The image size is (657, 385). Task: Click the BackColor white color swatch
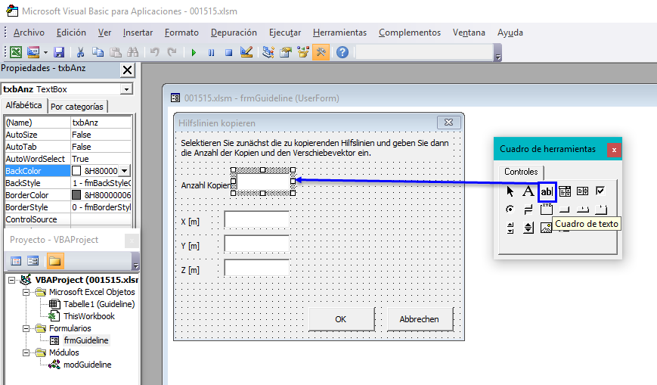(x=76, y=171)
